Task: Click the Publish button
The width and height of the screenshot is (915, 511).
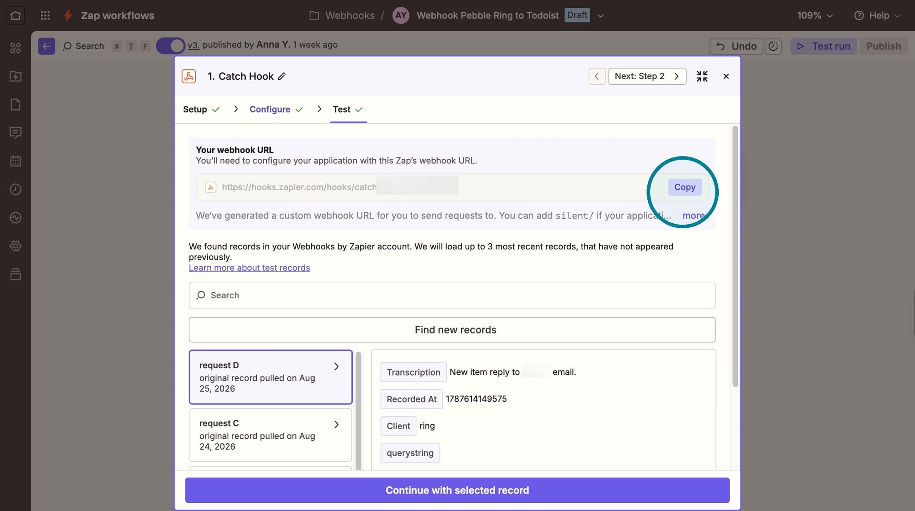Action: pos(883,46)
